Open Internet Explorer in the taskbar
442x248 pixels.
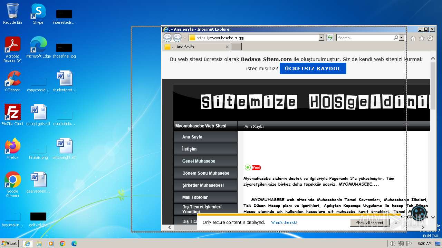[x=27, y=244]
